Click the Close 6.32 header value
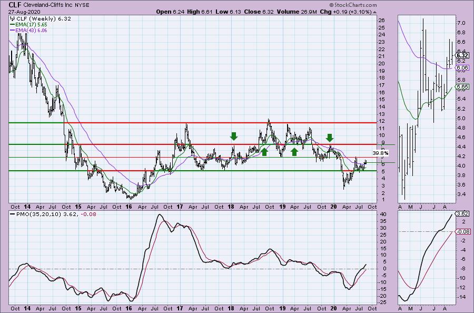The height and width of the screenshot is (313, 474). (x=258, y=12)
